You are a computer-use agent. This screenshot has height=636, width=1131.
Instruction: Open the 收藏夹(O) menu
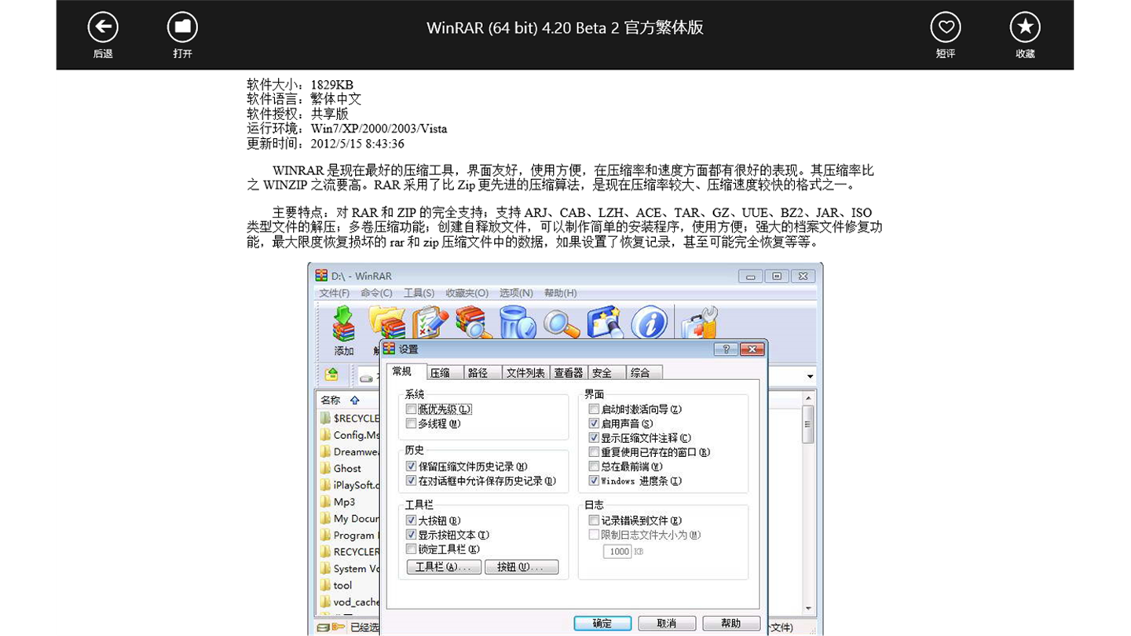click(467, 293)
